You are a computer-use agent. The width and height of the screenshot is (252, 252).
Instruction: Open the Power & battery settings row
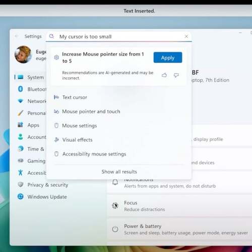(x=179, y=229)
